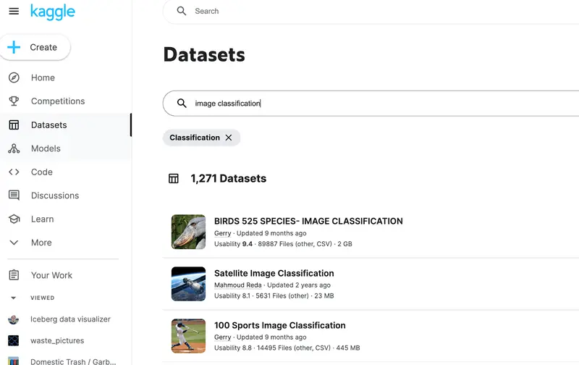The image size is (579, 365).
Task: Click the top search bar magnifier icon
Action: [182, 11]
